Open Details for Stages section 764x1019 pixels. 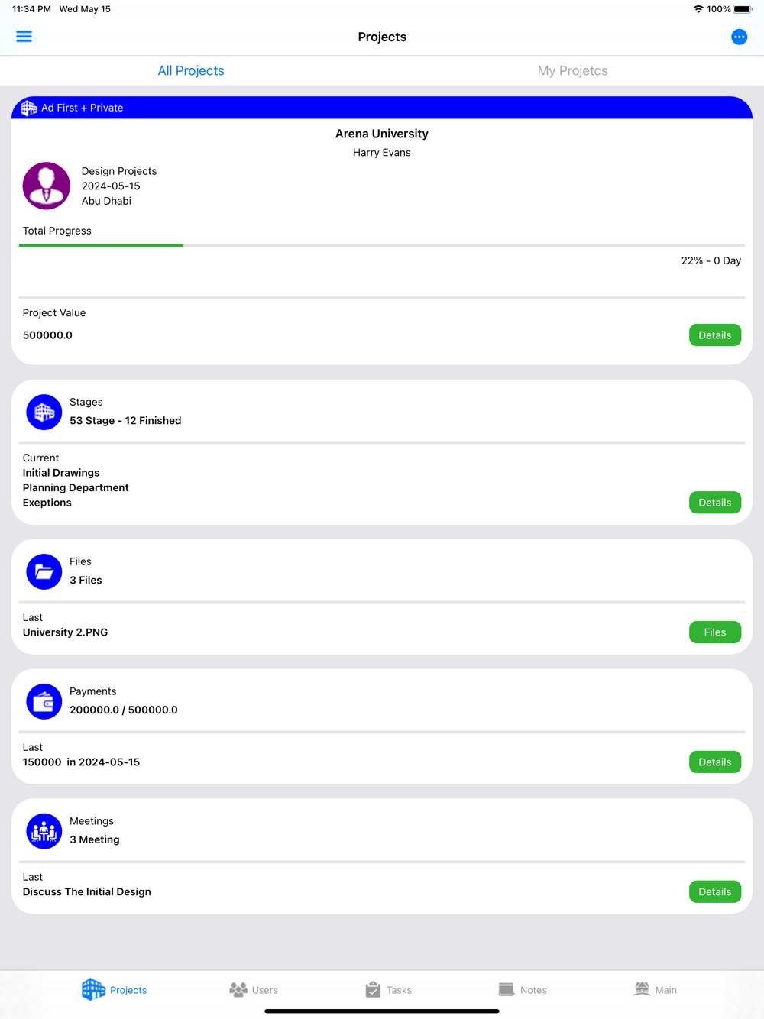[714, 503]
